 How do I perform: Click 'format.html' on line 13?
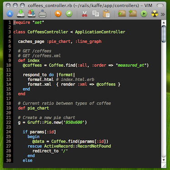tap(40, 79)
